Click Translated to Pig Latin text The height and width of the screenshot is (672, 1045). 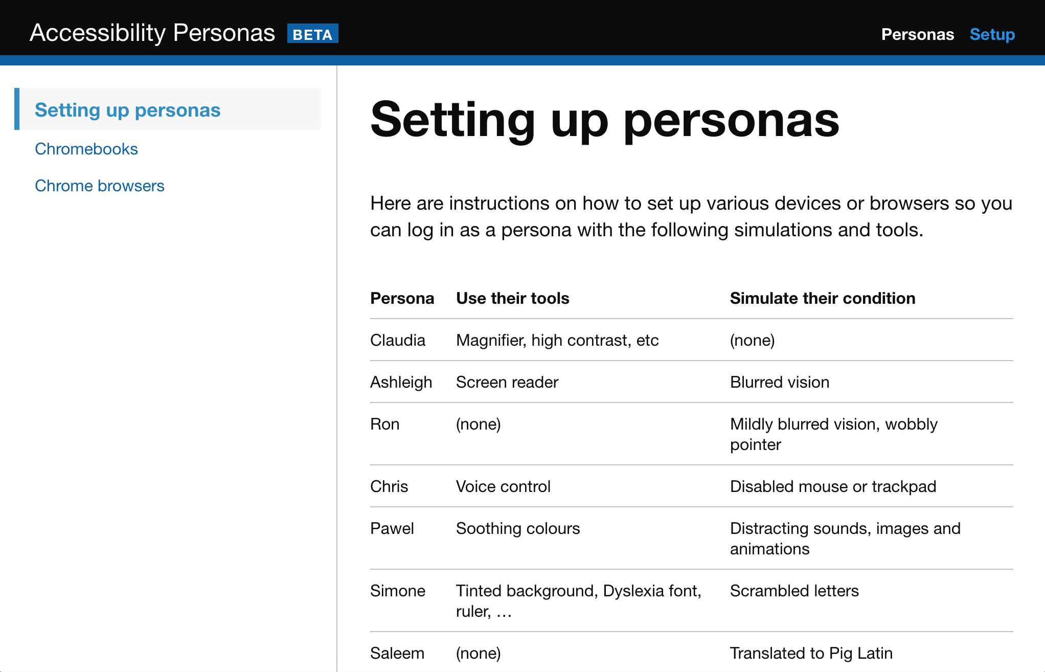pos(811,653)
